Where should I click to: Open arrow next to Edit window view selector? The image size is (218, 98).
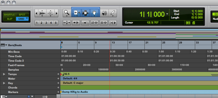pyautogui.click(x=6, y=96)
